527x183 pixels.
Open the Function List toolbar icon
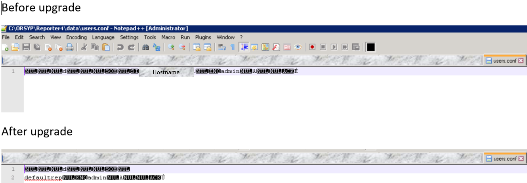click(276, 48)
